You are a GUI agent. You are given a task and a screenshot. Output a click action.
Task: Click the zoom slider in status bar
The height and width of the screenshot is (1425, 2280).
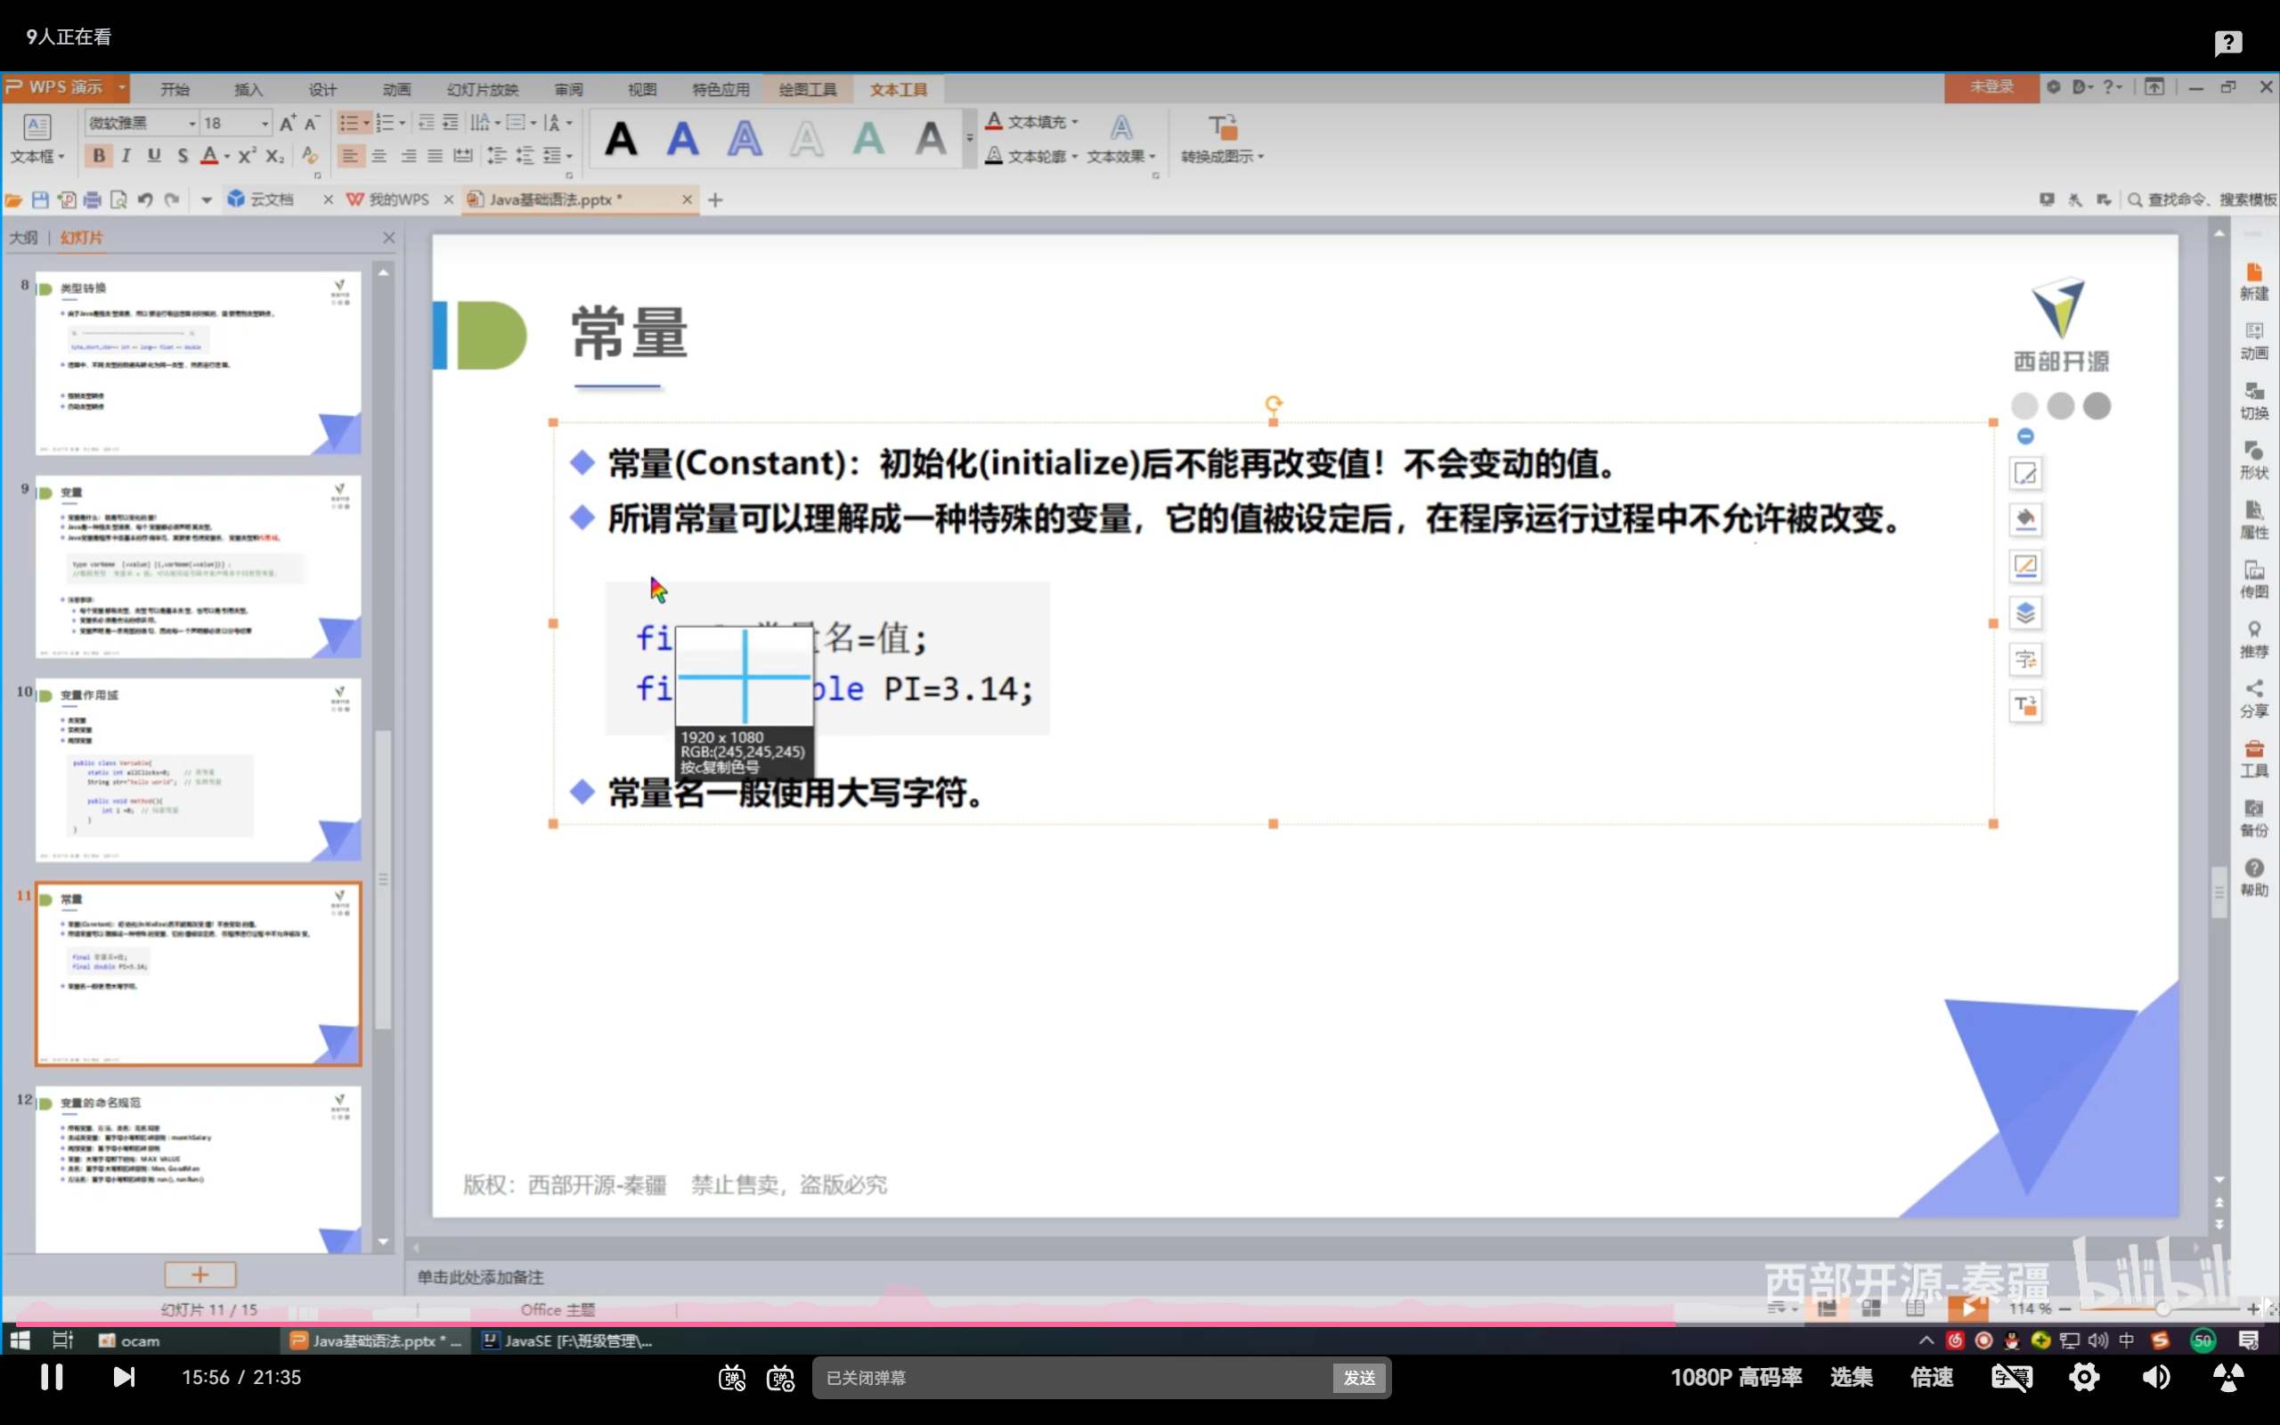[x=2163, y=1309]
